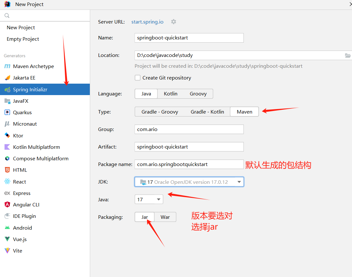The height and width of the screenshot is (277, 352).
Task: Click the Vite lightning icon
Action: [7, 251]
